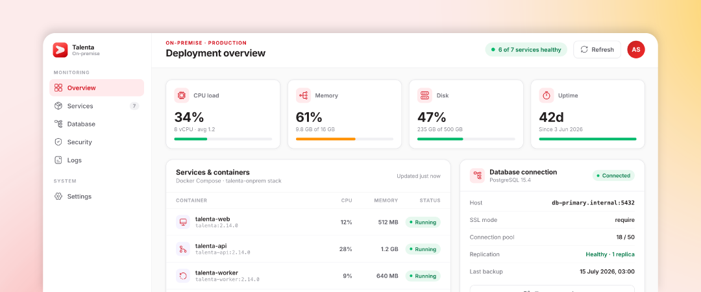
Task: Click the Refresh button
Action: [x=597, y=49]
